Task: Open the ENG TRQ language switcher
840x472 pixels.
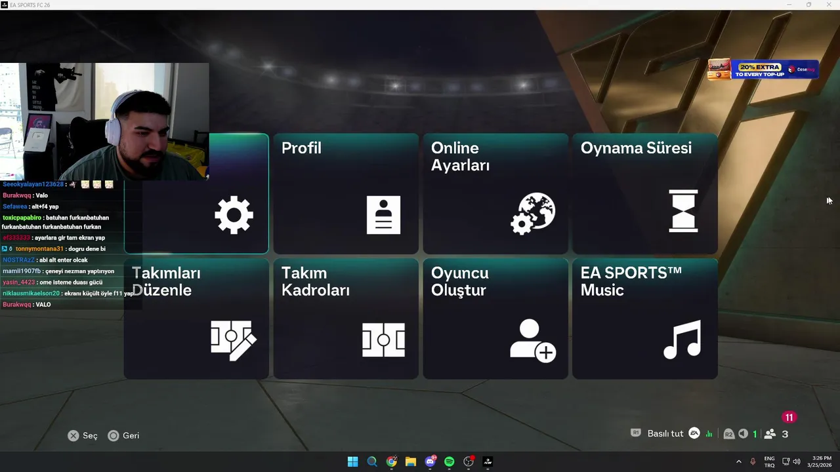Action: [x=769, y=462]
